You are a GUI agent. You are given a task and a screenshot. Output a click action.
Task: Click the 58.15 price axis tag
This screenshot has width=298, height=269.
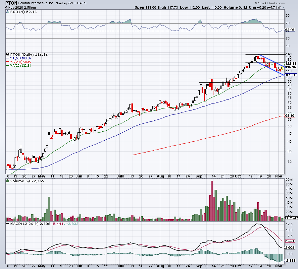(x=290, y=115)
